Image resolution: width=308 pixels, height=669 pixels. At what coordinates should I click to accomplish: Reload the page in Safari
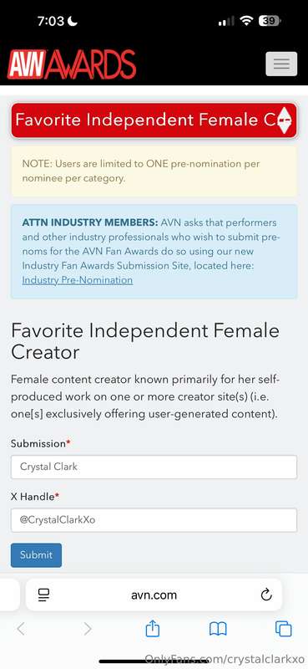point(266,595)
